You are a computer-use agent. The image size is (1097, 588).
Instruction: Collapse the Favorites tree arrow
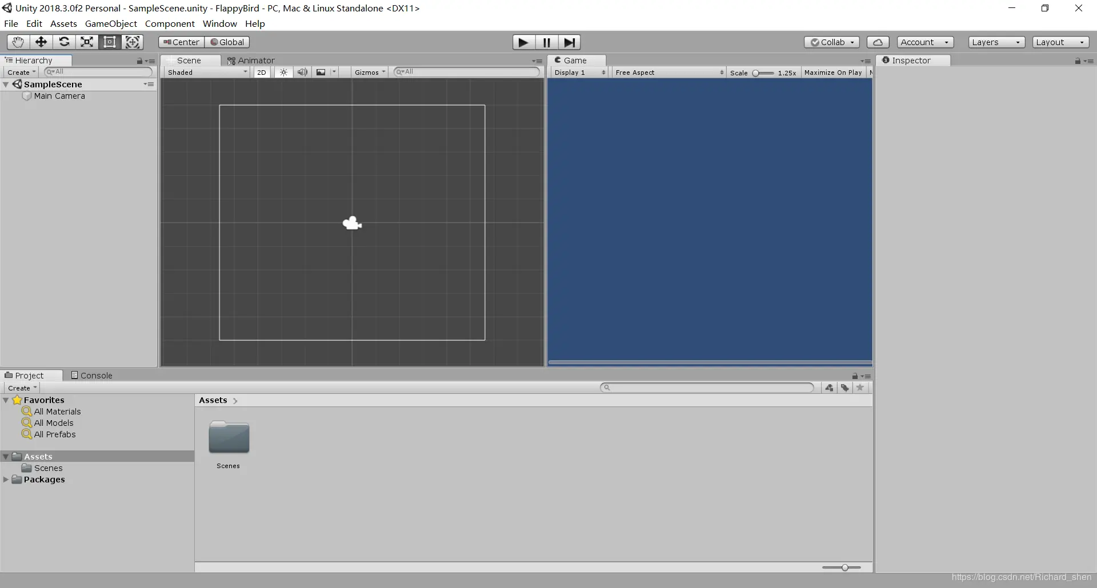(x=6, y=400)
